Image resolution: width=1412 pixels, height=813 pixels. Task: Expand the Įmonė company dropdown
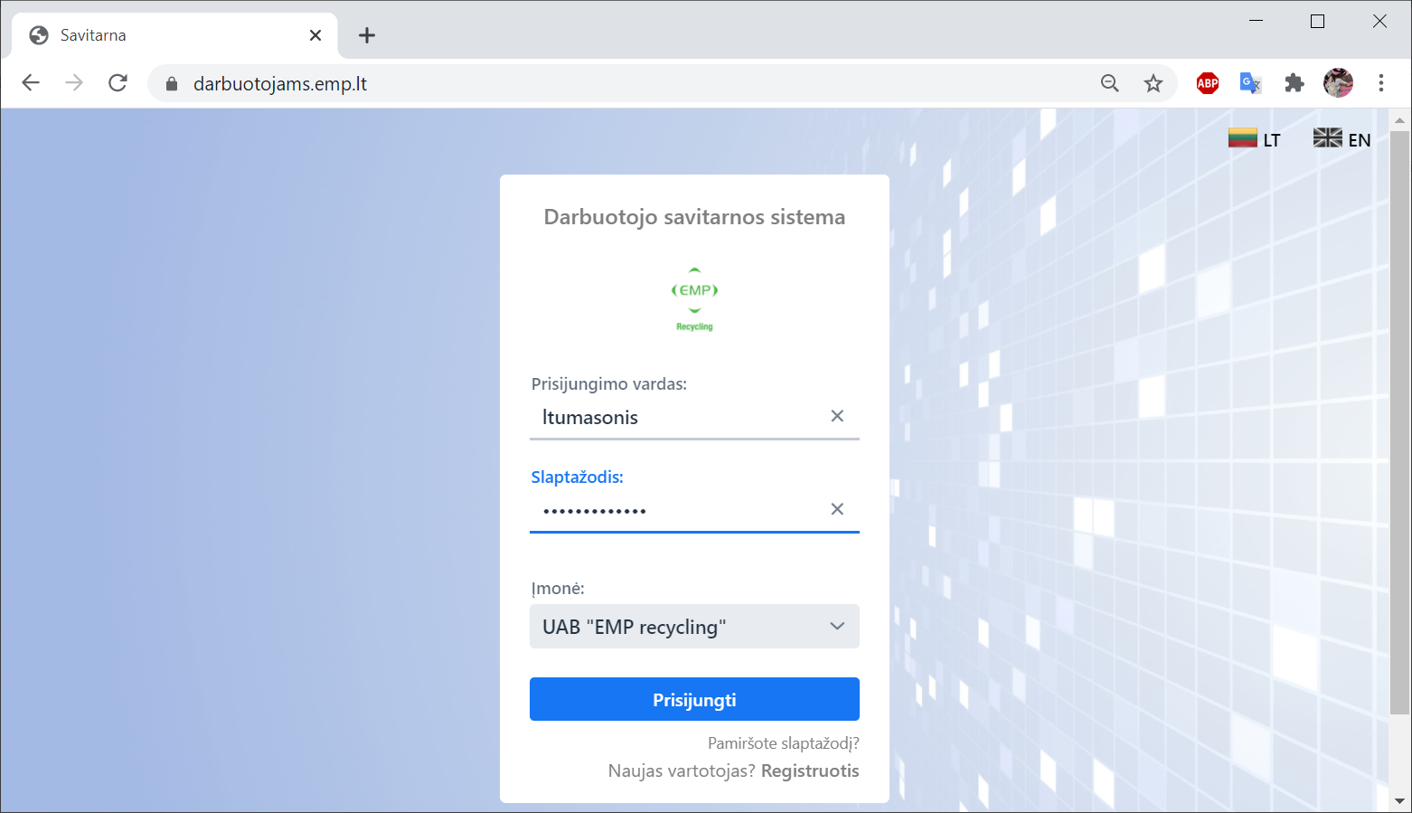click(694, 627)
